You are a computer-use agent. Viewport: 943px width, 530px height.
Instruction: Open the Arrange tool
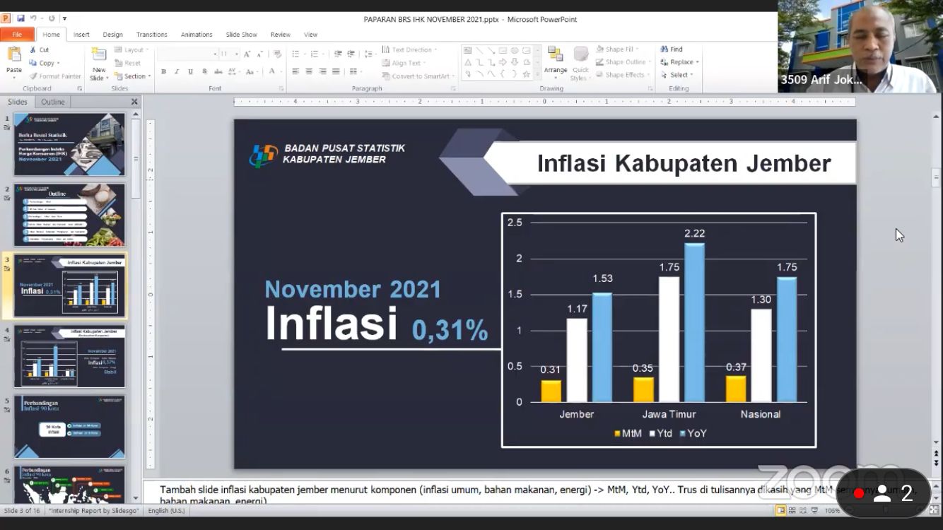coord(555,57)
